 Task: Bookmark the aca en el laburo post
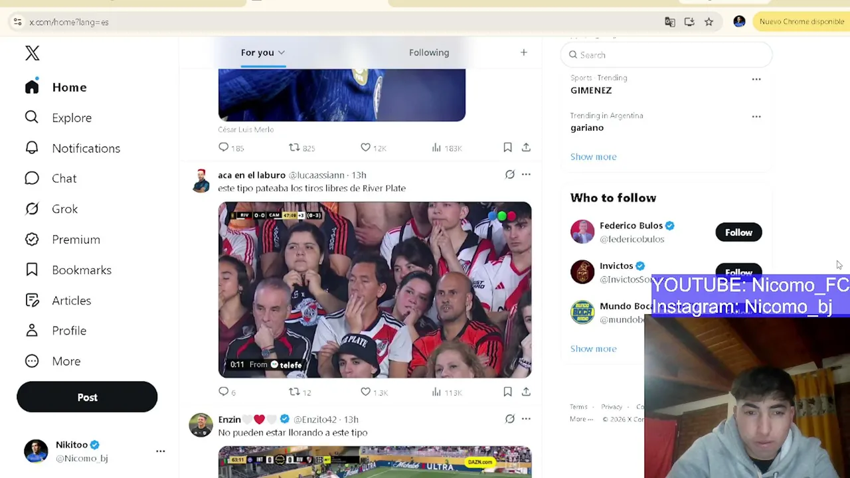click(507, 392)
